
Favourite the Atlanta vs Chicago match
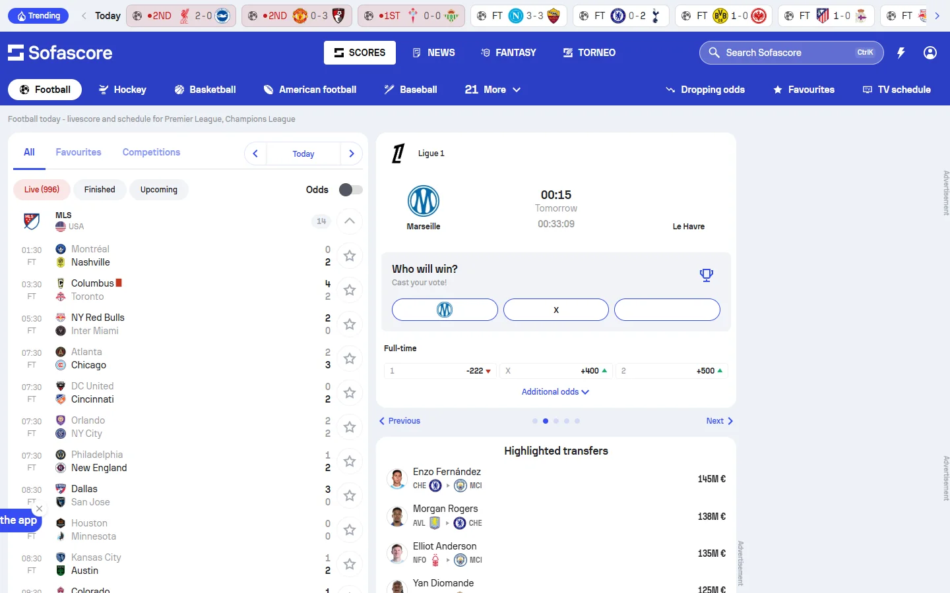point(350,358)
